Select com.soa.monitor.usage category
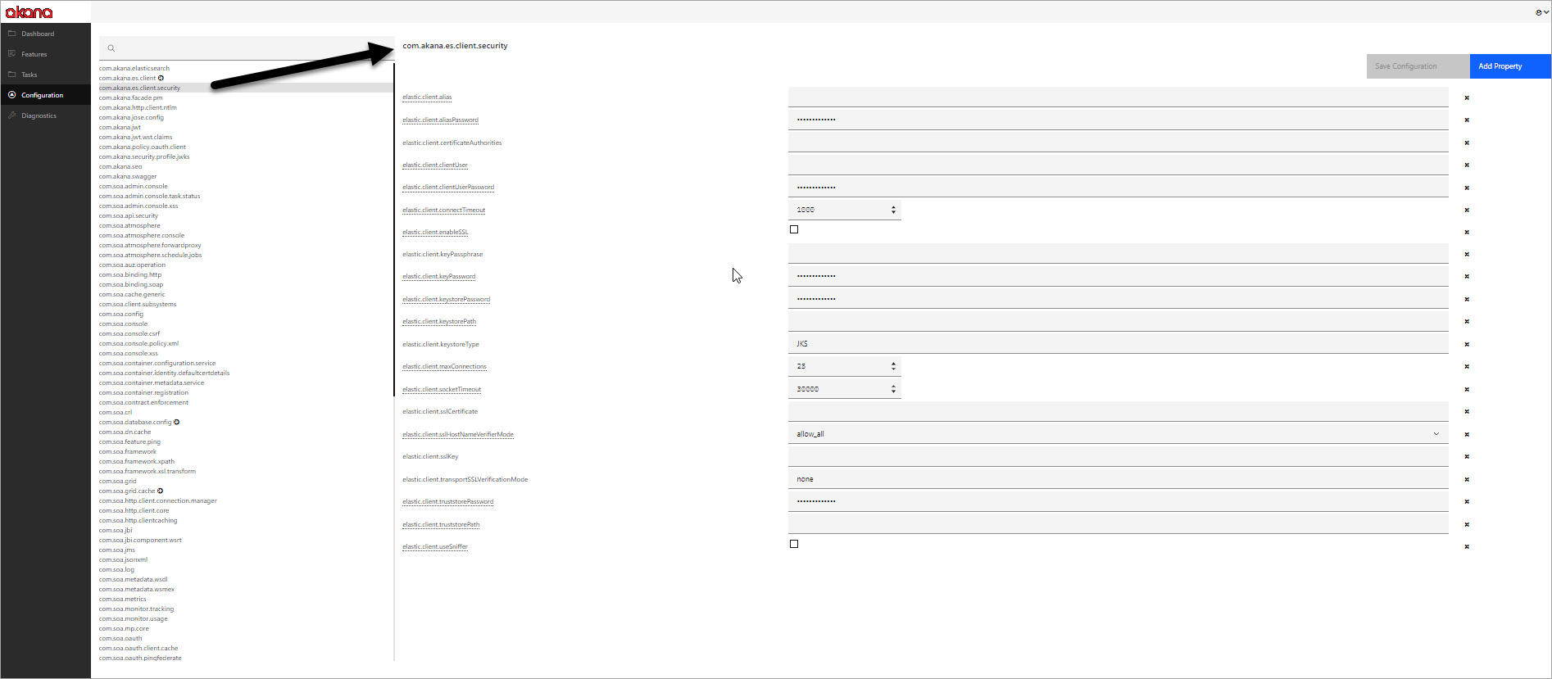This screenshot has height=679, width=1552. point(134,618)
